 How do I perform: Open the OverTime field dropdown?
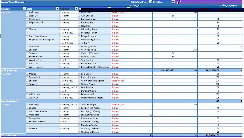(173, 2)
